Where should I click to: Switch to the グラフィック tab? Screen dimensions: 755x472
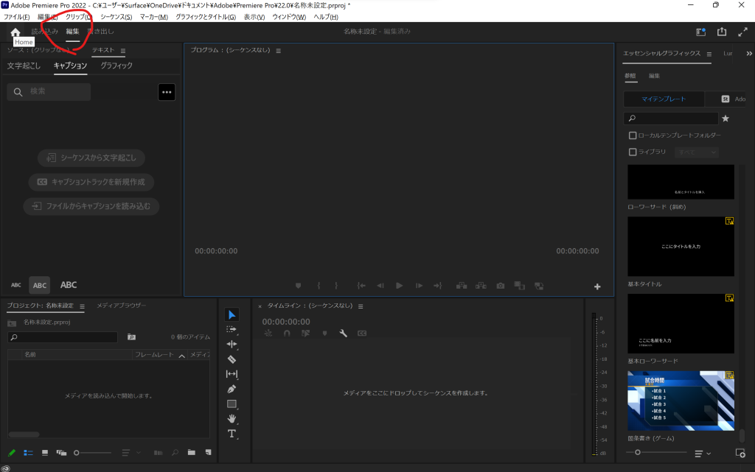click(116, 66)
